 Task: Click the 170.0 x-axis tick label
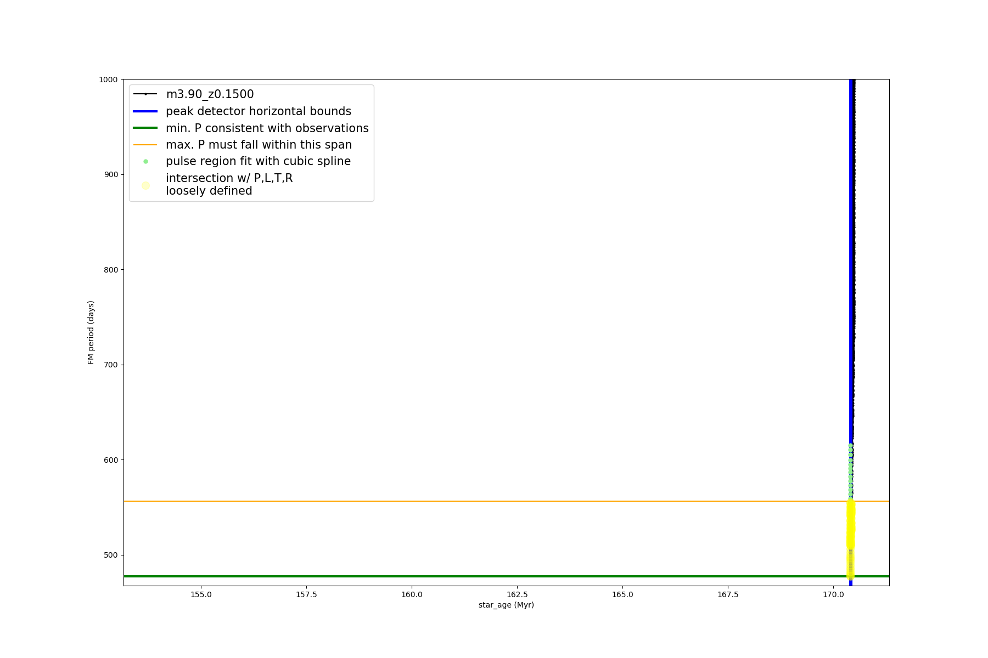pyautogui.click(x=833, y=594)
